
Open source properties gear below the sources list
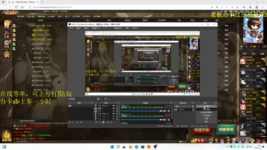tap(103, 122)
